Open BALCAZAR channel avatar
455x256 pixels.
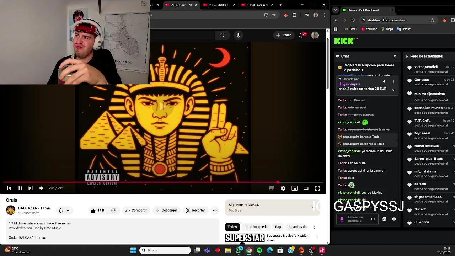coord(11,210)
